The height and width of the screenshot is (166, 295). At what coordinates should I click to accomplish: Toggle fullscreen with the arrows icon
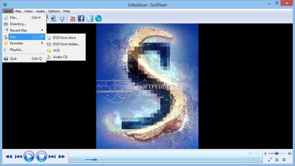coord(270,160)
